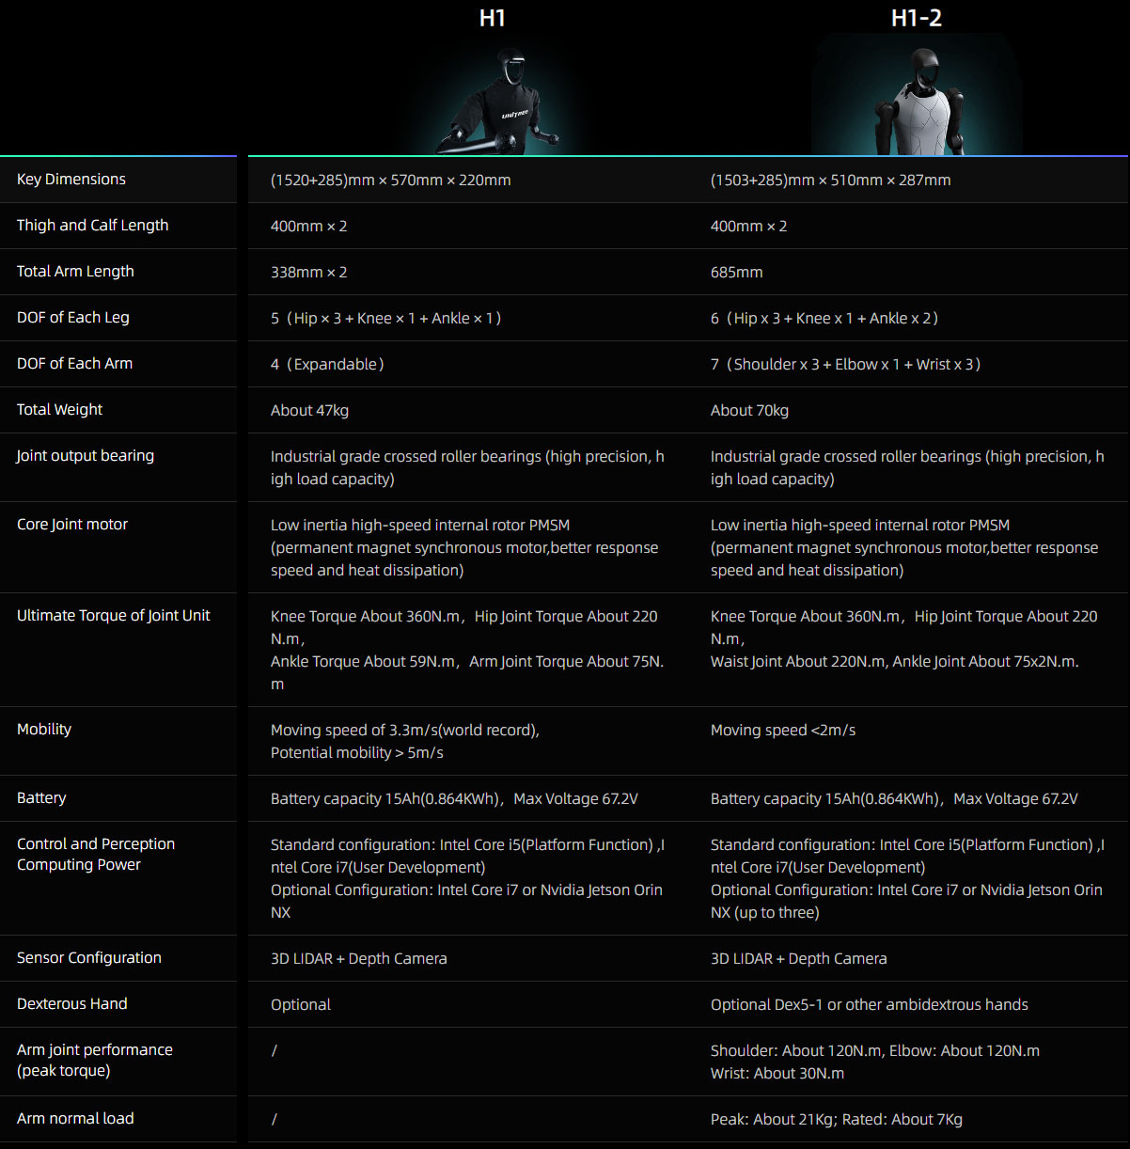Click the Total Arm Length label
Image resolution: width=1130 pixels, height=1149 pixels.
[75, 271]
